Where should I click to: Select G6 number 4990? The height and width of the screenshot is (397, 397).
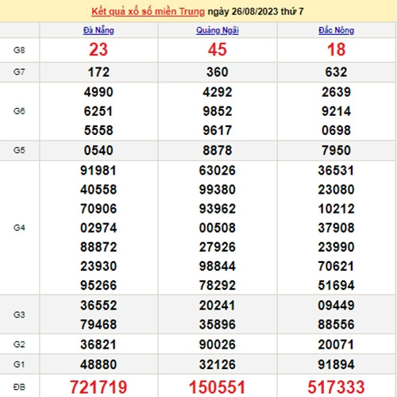tap(98, 92)
